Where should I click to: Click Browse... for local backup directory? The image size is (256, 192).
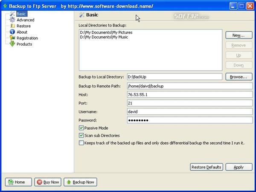[x=239, y=77]
